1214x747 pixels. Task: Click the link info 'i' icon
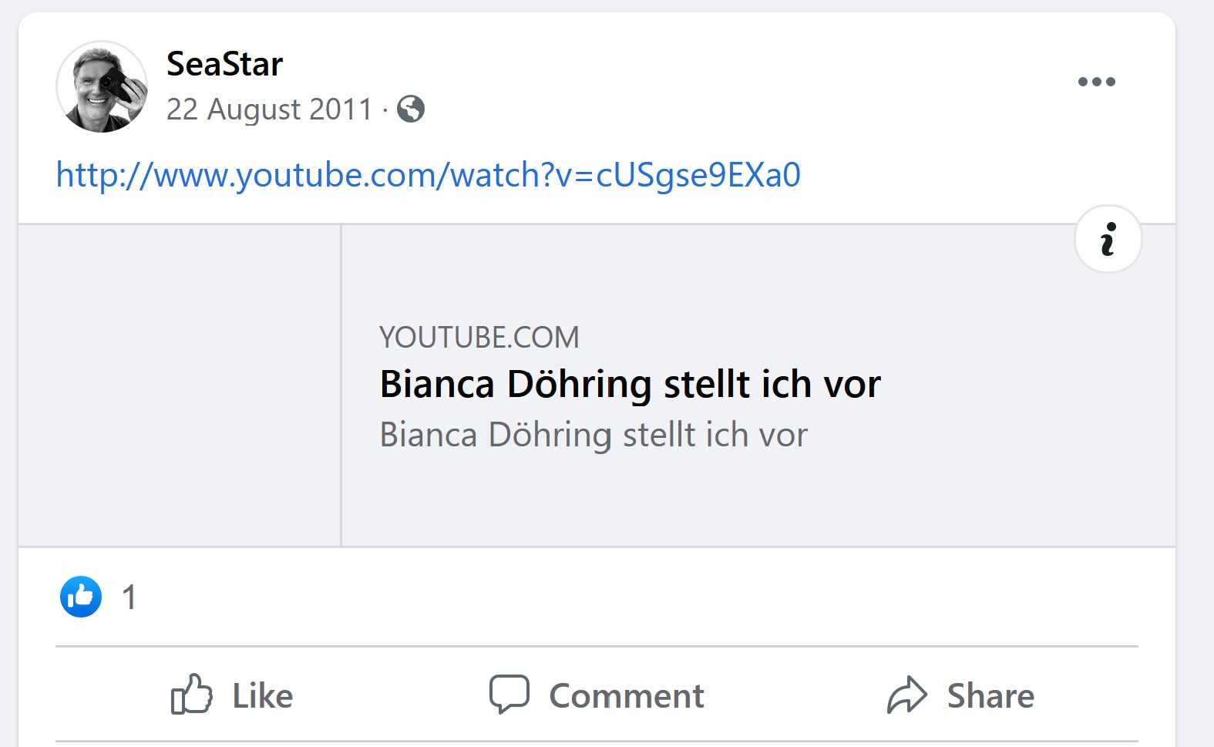click(1108, 239)
